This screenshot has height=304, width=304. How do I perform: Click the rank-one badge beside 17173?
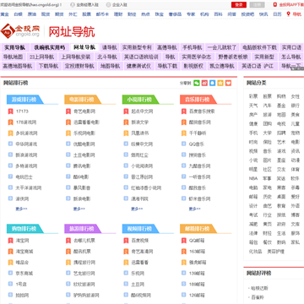[10, 111]
